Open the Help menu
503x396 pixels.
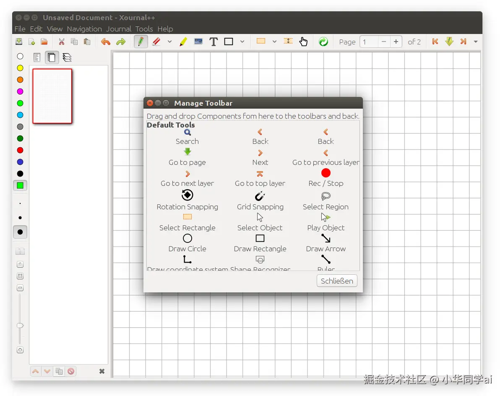click(x=165, y=29)
